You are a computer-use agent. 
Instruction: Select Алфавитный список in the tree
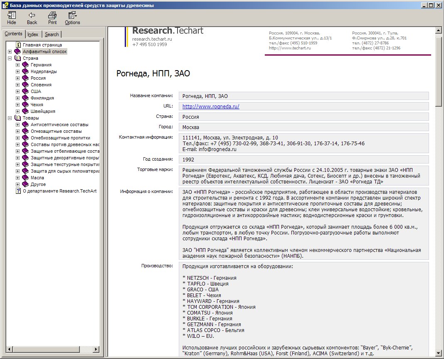pyautogui.click(x=45, y=51)
